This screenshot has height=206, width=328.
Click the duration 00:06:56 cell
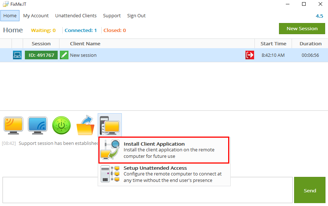pos(310,55)
